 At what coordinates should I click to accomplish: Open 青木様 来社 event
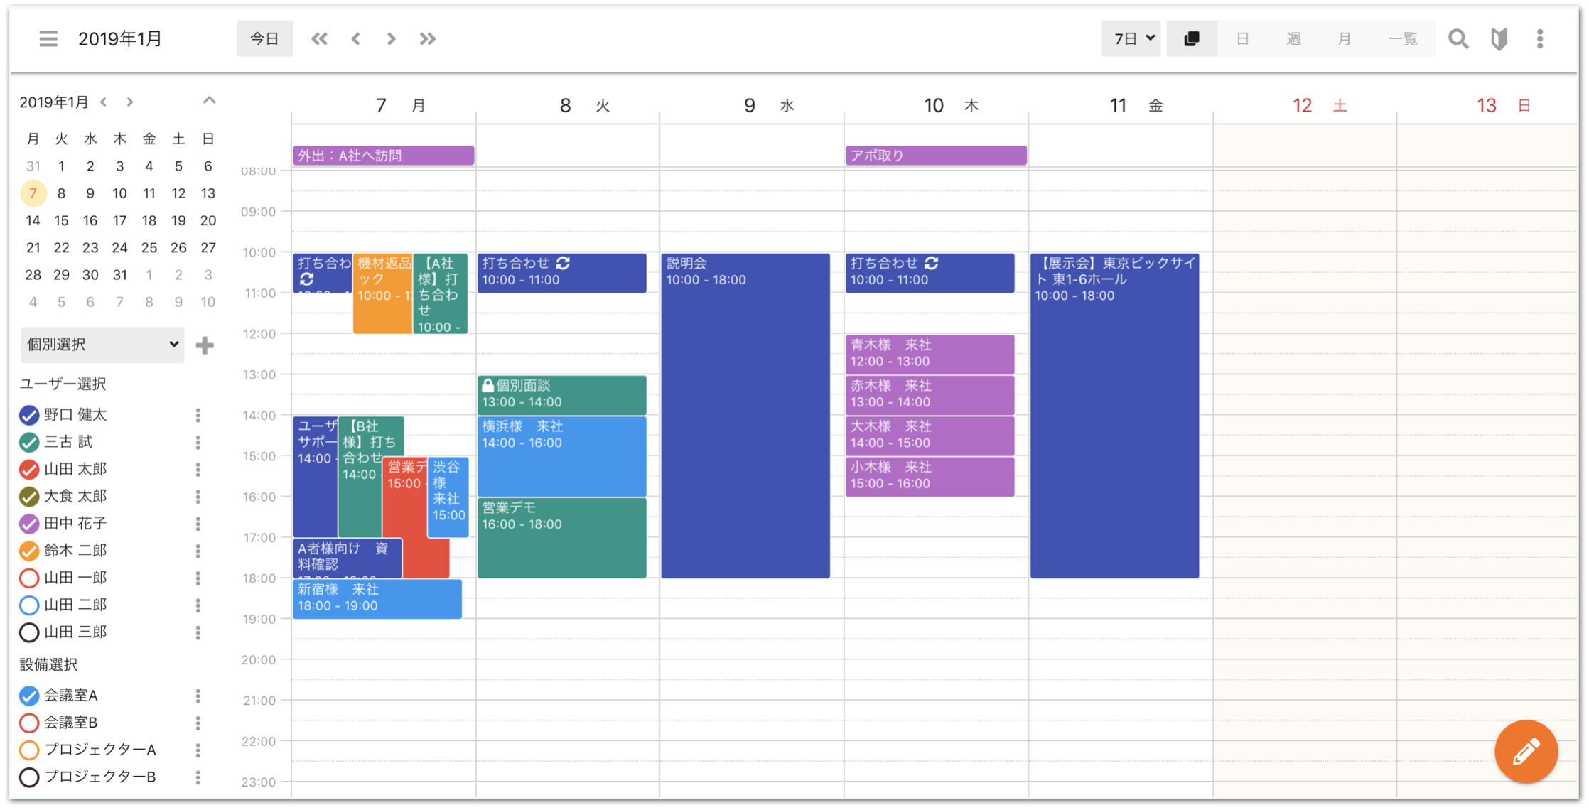[930, 354]
